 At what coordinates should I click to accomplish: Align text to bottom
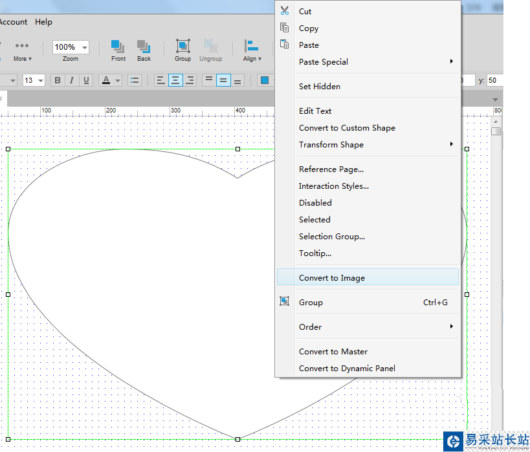click(237, 80)
